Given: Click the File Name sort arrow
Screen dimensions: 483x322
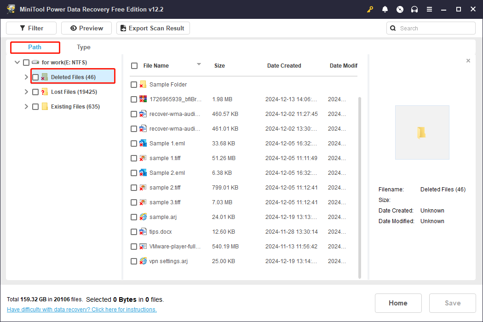Looking at the screenshot, I should click(x=199, y=64).
